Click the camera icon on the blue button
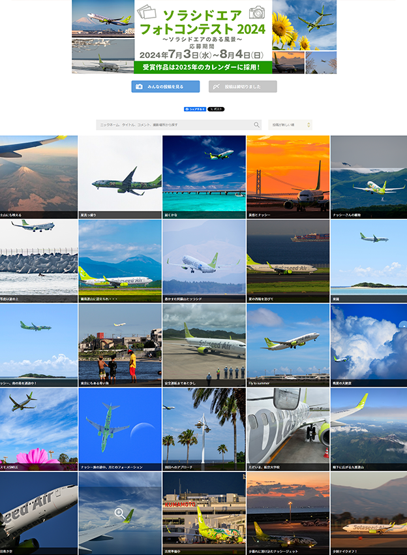407x555 pixels. pos(140,86)
